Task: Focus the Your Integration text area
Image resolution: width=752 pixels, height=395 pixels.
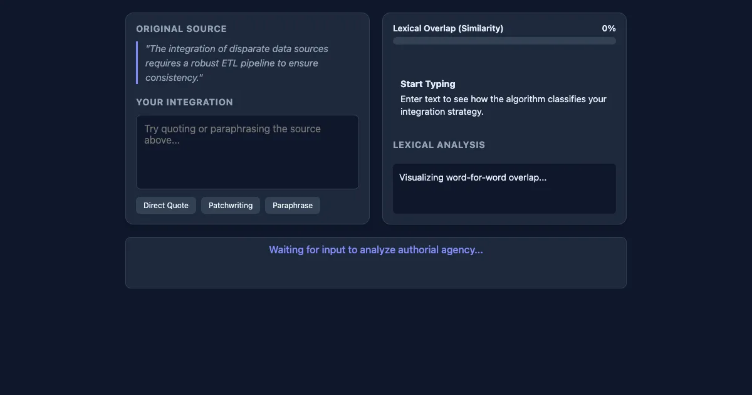Action: tap(248, 152)
